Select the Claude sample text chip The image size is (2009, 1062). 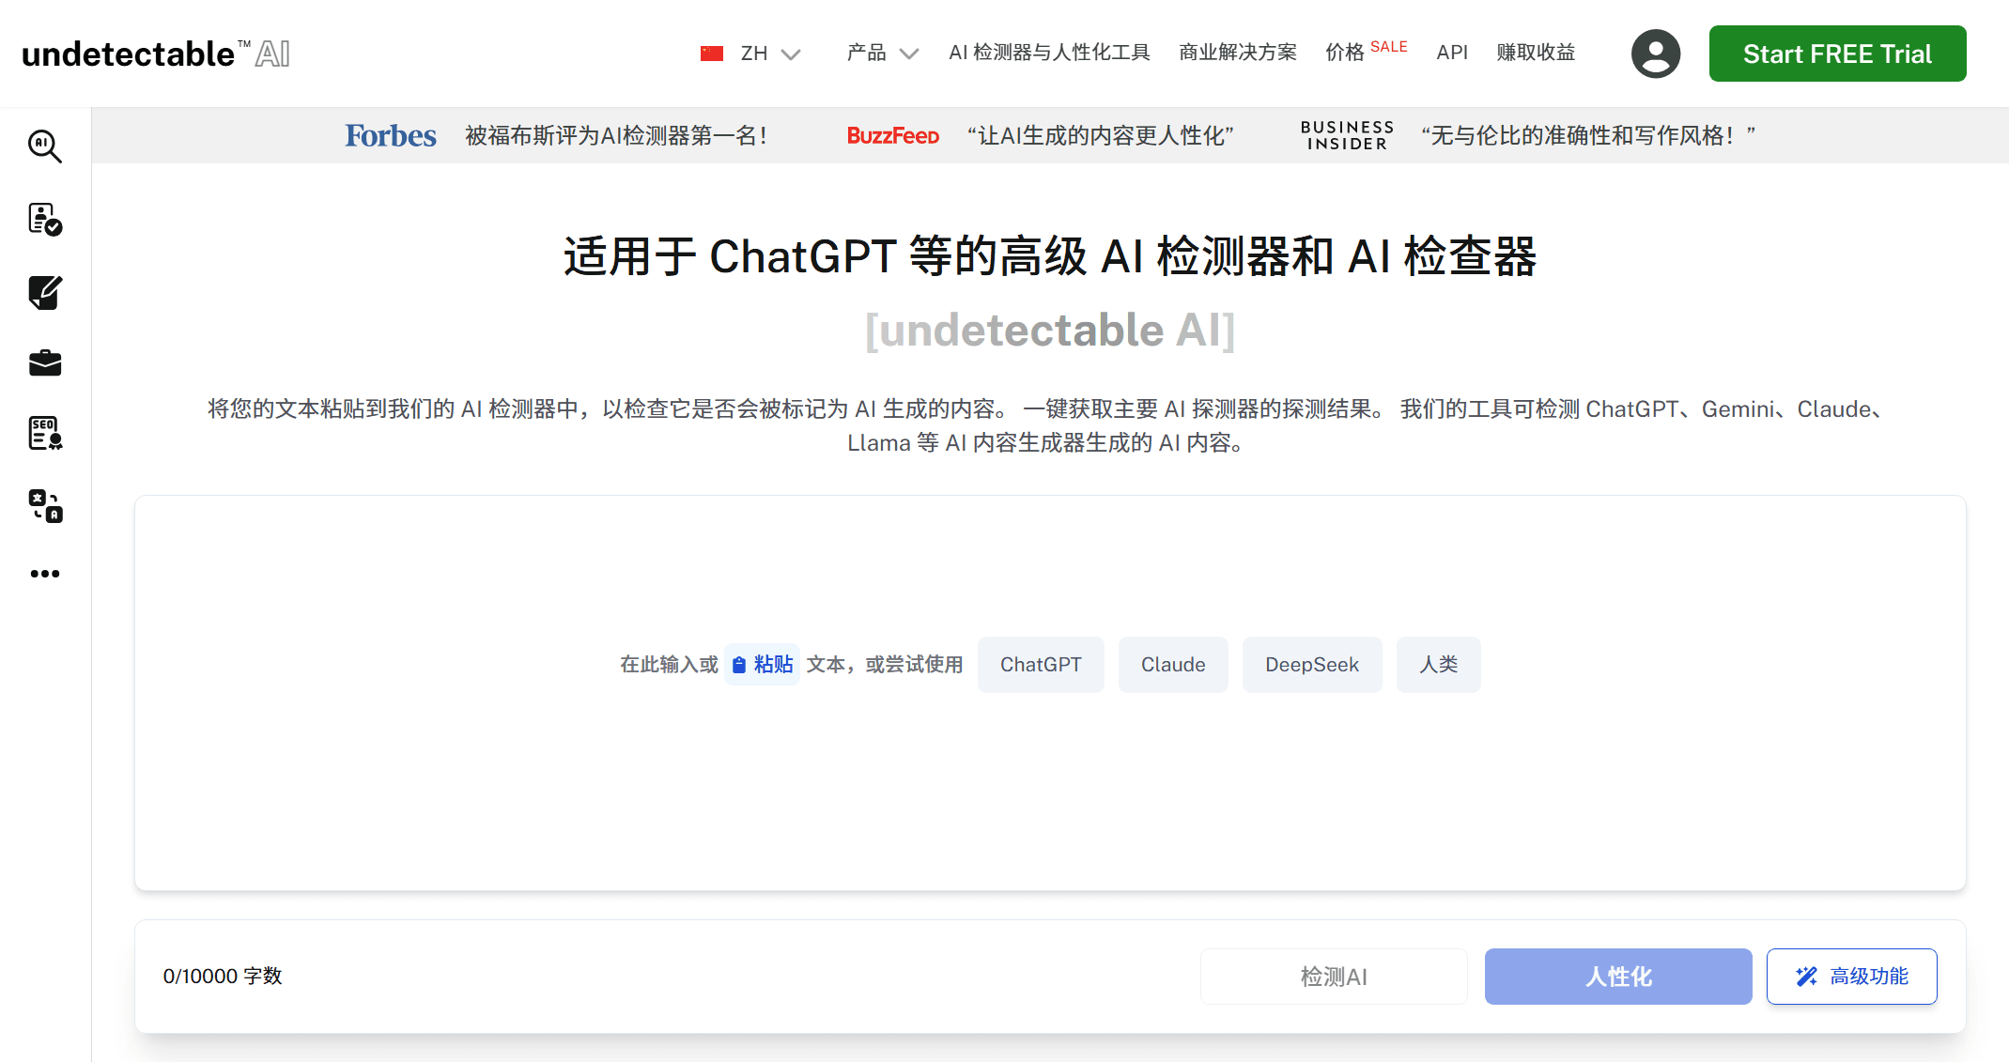pyautogui.click(x=1172, y=664)
